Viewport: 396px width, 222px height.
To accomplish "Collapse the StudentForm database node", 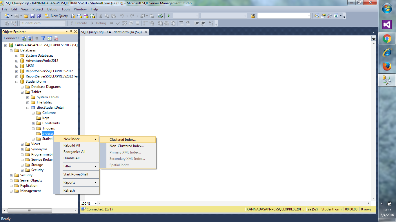I will point(17,82).
